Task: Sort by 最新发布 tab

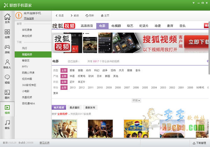Action: coord(90,107)
